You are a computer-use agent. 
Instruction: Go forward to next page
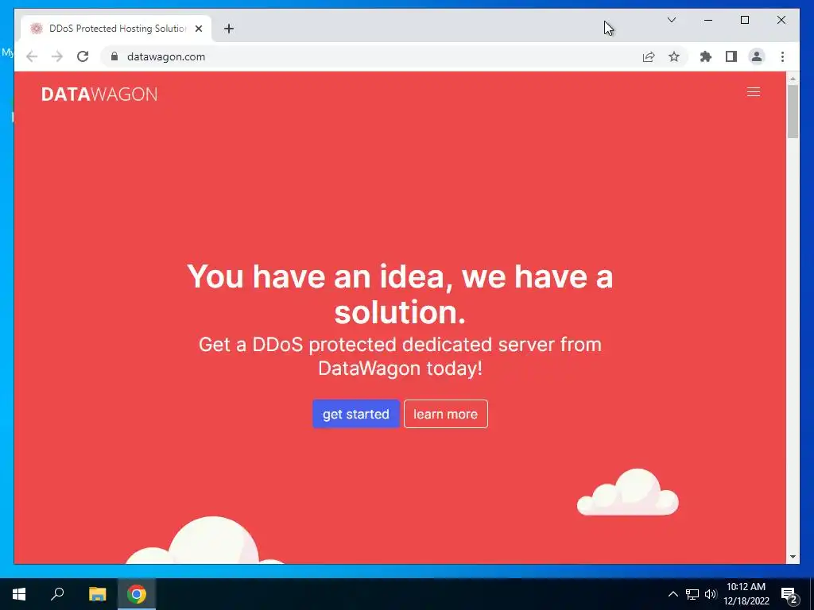(57, 56)
